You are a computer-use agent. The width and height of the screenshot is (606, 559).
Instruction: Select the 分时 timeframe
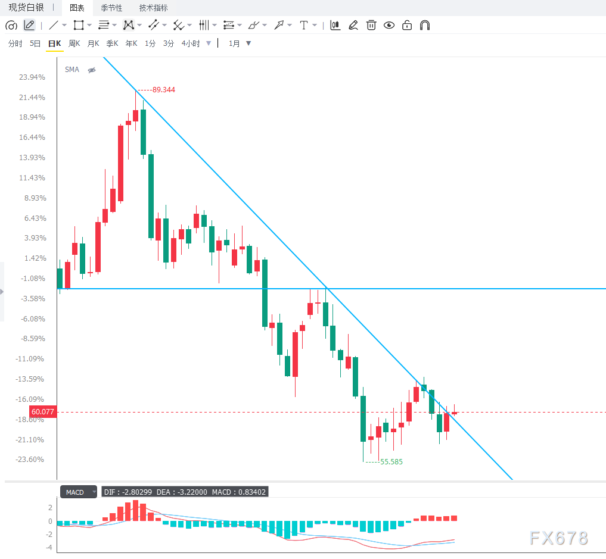pyautogui.click(x=15, y=43)
